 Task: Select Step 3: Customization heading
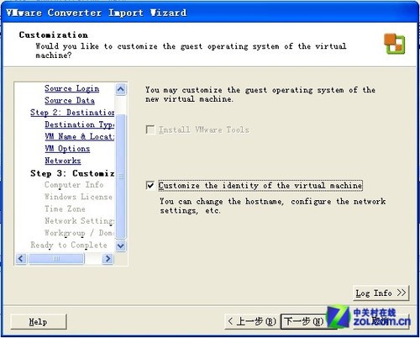tap(72, 173)
